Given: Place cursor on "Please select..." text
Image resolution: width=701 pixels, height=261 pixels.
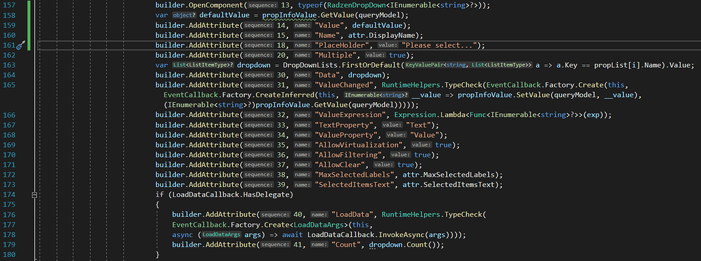Looking at the screenshot, I should pos(440,45).
